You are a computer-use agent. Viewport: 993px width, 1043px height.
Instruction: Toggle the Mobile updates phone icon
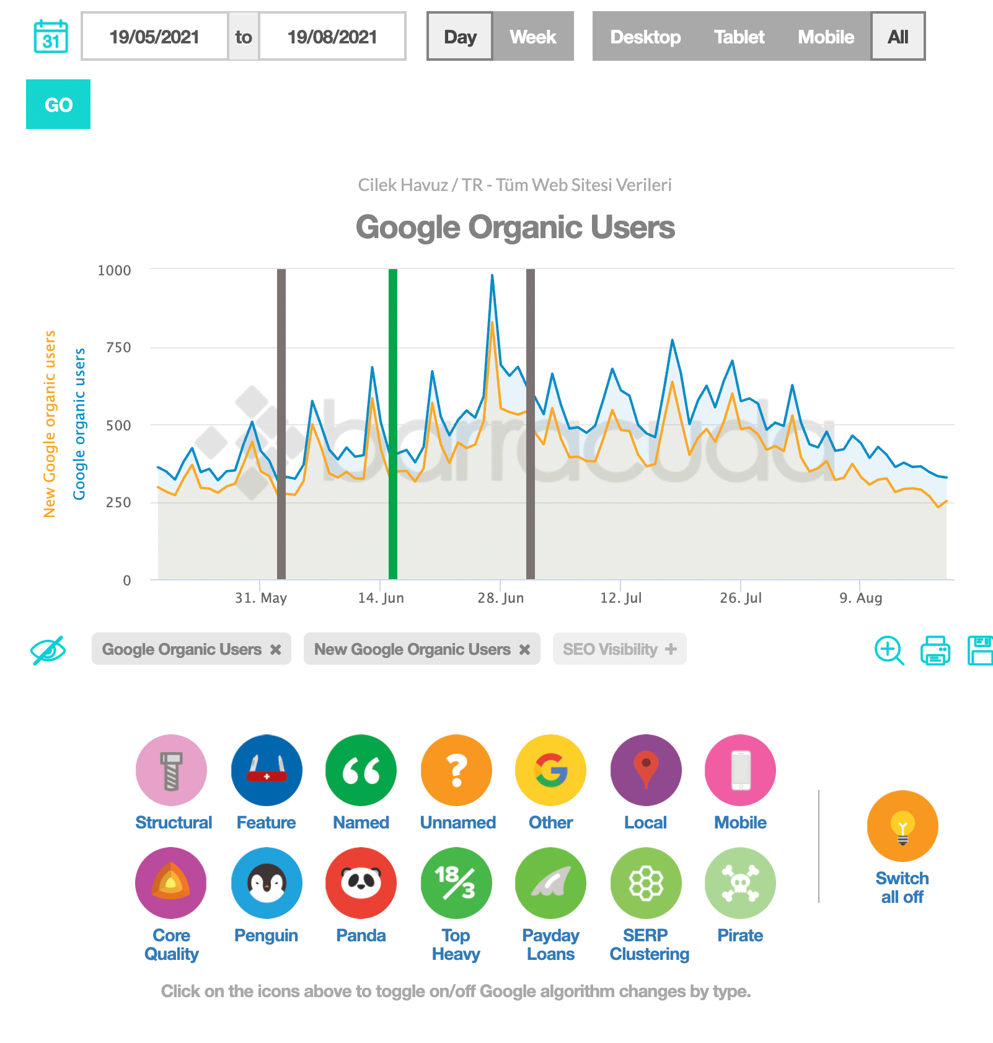(740, 770)
